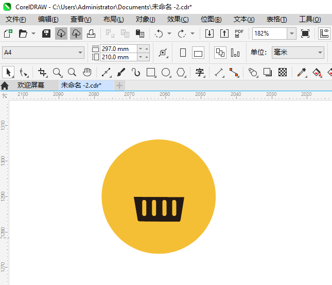Click the Import icon
Image resolution: width=332 pixels, height=285 pixels.
pyautogui.click(x=209, y=33)
